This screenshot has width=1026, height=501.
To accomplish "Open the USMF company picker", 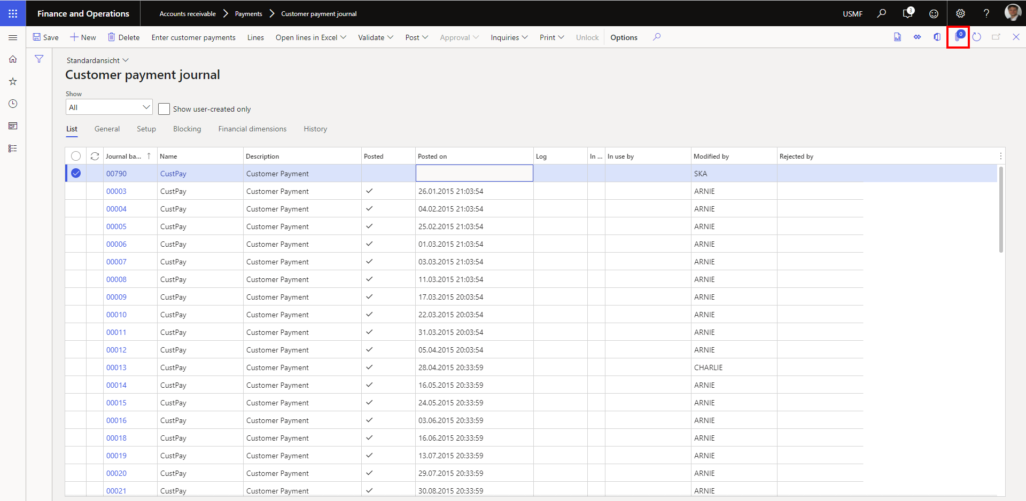I will point(852,14).
